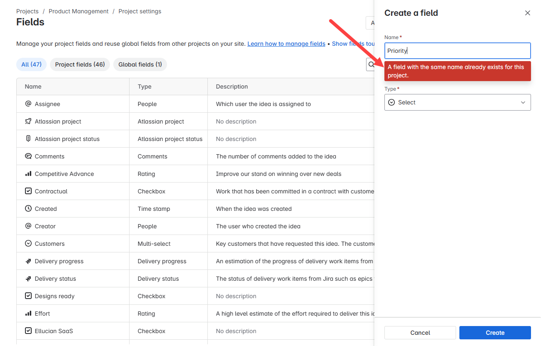This screenshot has width=541, height=346.
Task: Select the All (47) filter
Action: pyautogui.click(x=32, y=64)
